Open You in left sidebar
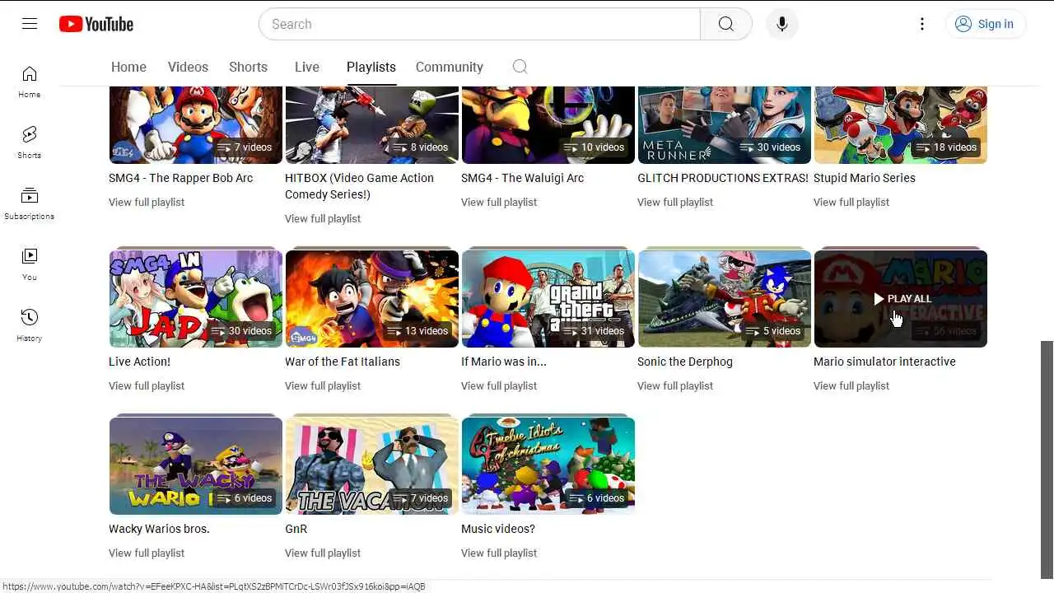The width and height of the screenshot is (1054, 593). [30, 264]
